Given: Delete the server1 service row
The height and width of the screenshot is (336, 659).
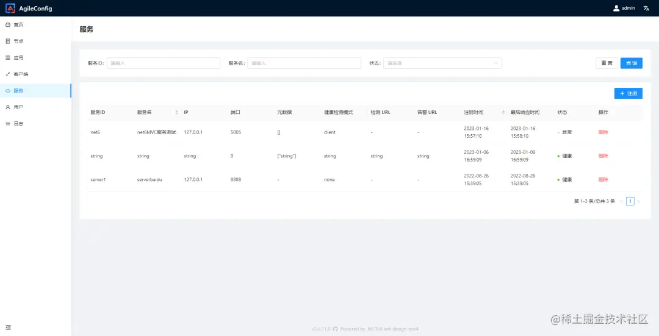Looking at the screenshot, I should click(603, 179).
